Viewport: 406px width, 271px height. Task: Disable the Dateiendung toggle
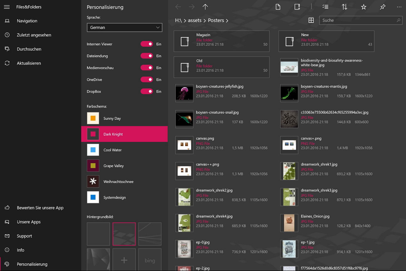click(147, 56)
